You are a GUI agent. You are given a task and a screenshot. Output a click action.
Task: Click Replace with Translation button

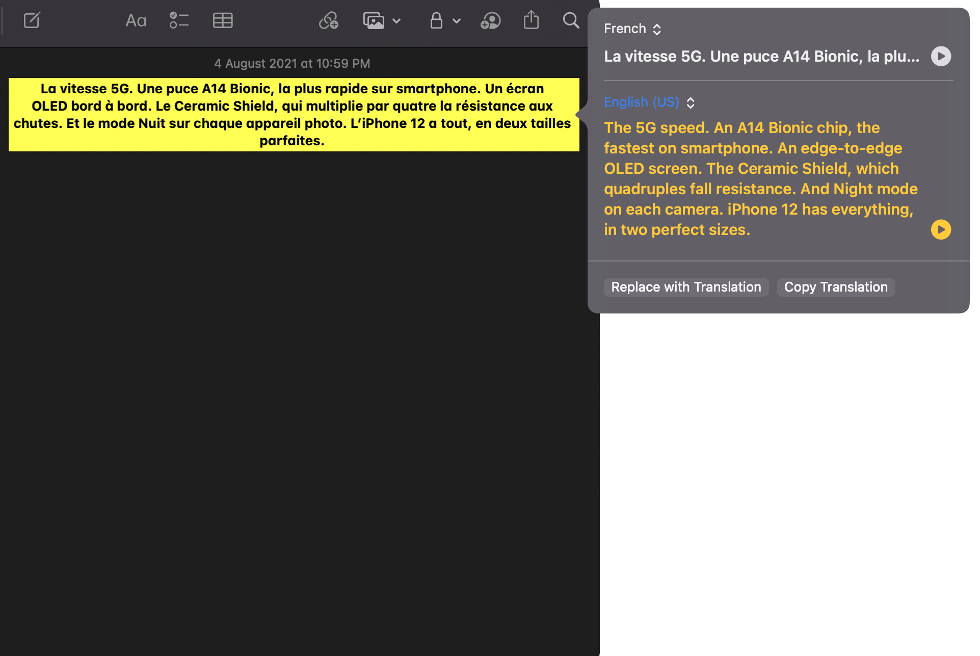coord(686,287)
